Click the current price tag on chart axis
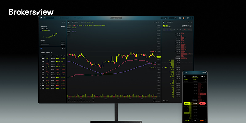The image size is (246, 123). tap(158, 57)
